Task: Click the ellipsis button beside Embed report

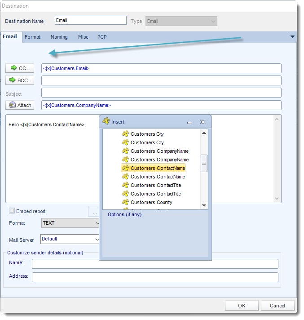Action: (x=94, y=211)
